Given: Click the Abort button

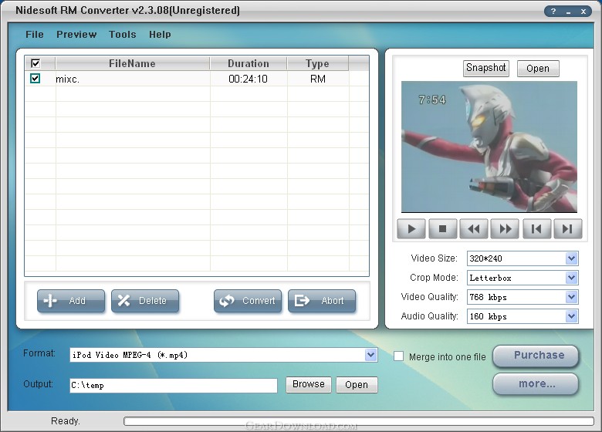Looking at the screenshot, I should point(322,301).
